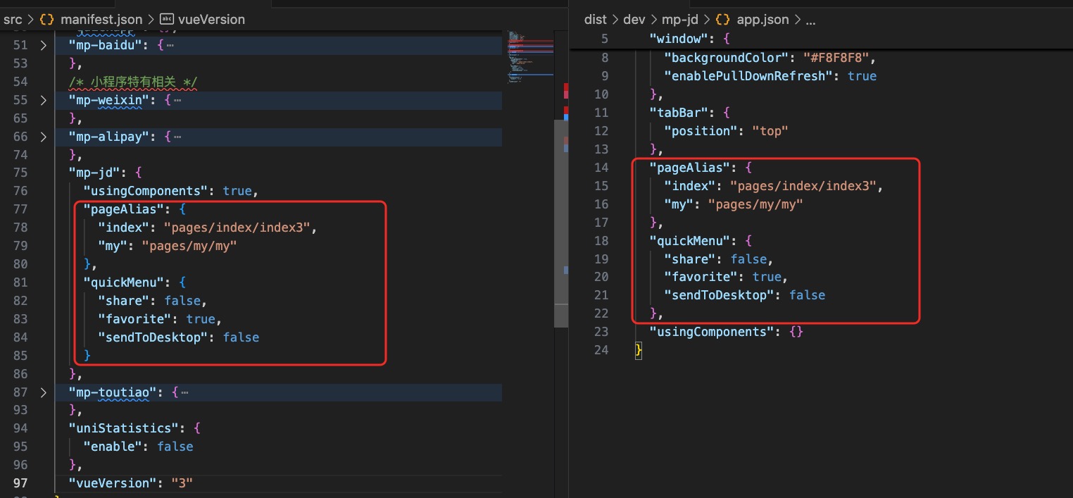Open the manifest.json breadcrumb segment
The height and width of the screenshot is (498, 1073).
(x=101, y=20)
